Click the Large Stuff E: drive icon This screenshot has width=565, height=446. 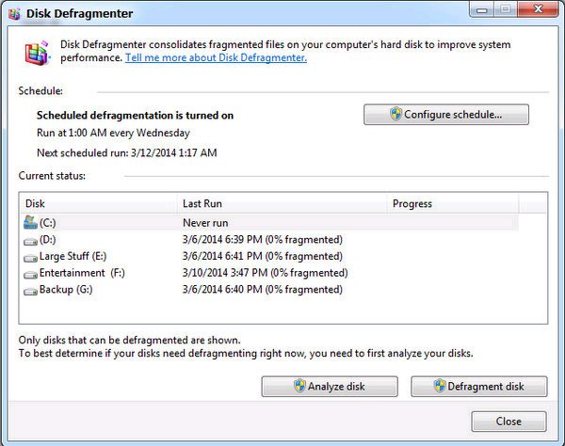click(x=30, y=258)
